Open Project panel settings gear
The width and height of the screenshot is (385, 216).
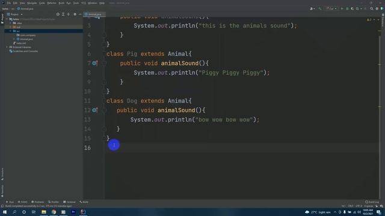click(75, 14)
